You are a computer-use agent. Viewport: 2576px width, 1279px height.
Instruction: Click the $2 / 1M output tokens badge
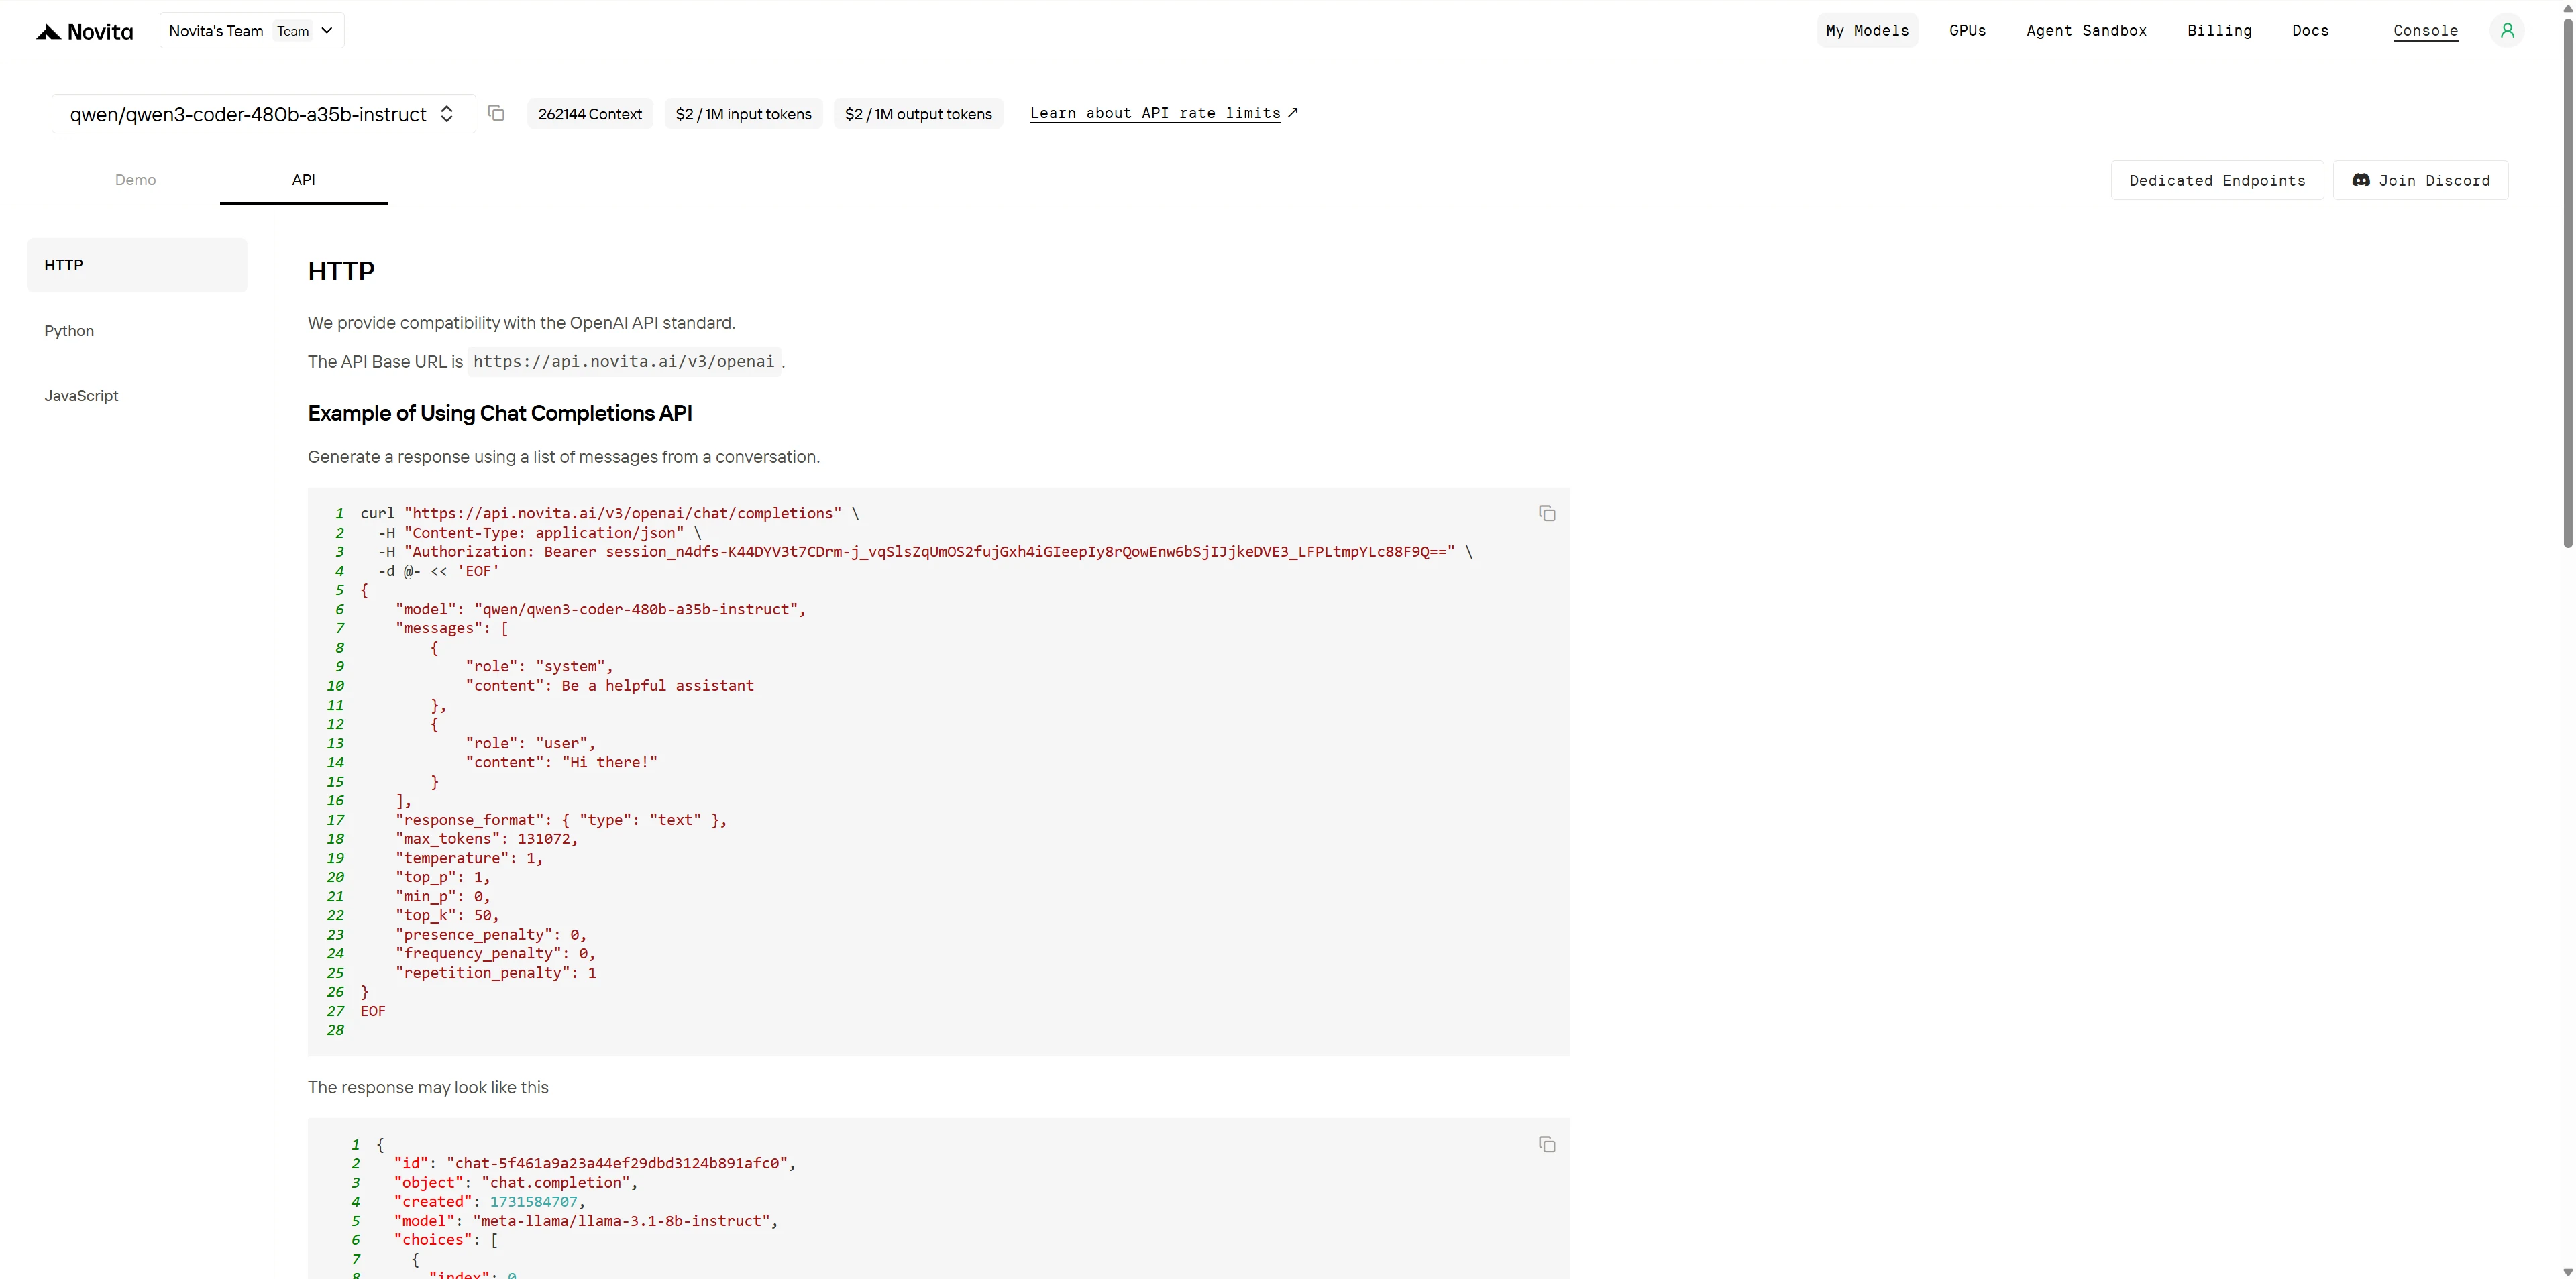click(918, 114)
